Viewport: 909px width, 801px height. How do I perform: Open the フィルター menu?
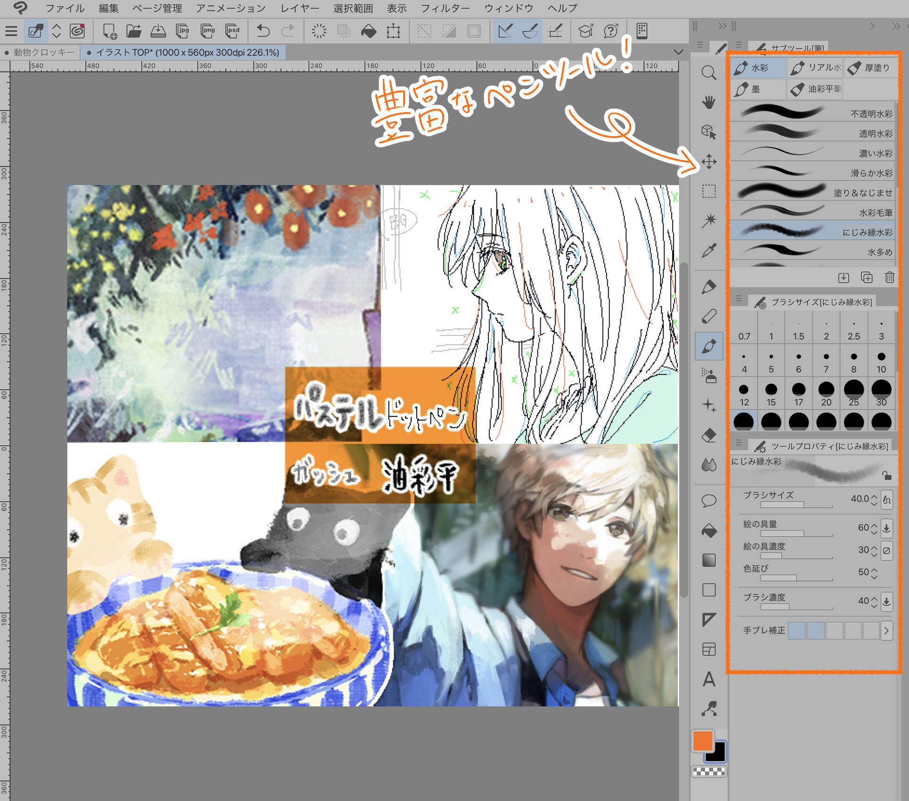tap(445, 8)
